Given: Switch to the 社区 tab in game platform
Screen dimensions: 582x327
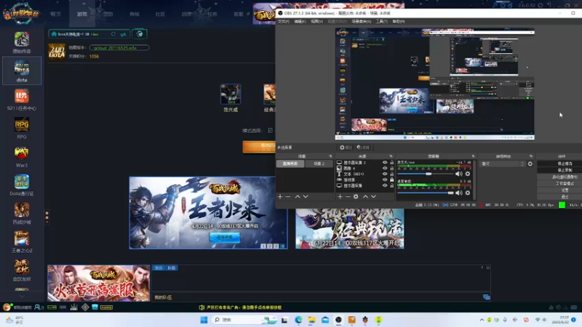Looking at the screenshot, I should (x=160, y=14).
